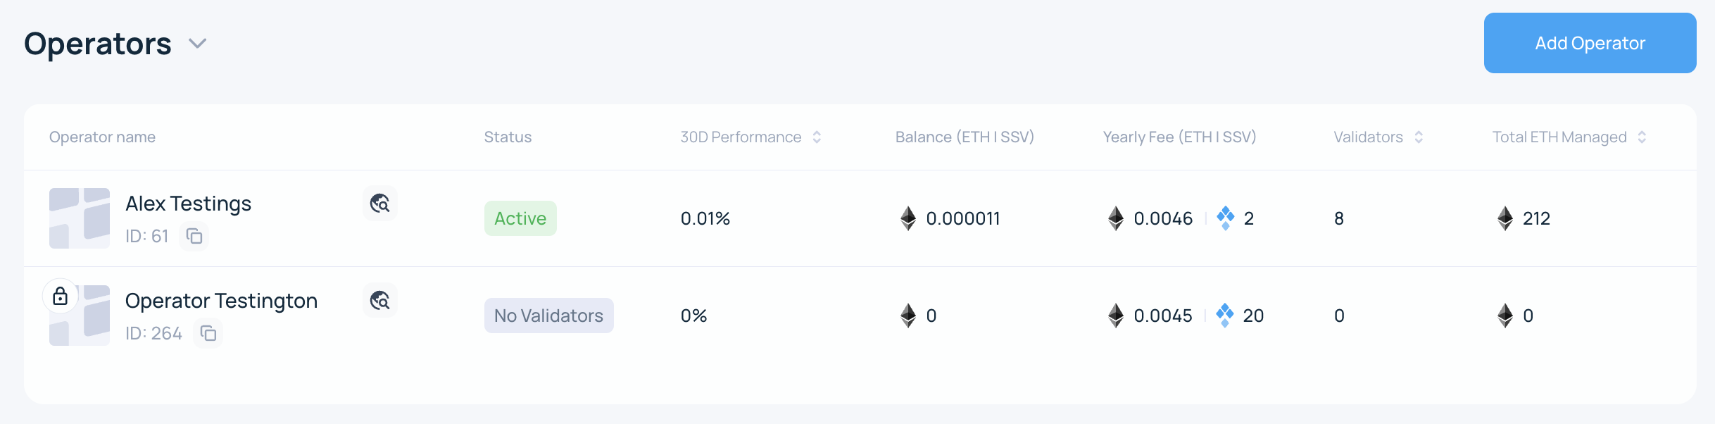
Task: Click SSV token icon in Operator Testington fee
Action: click(1225, 316)
